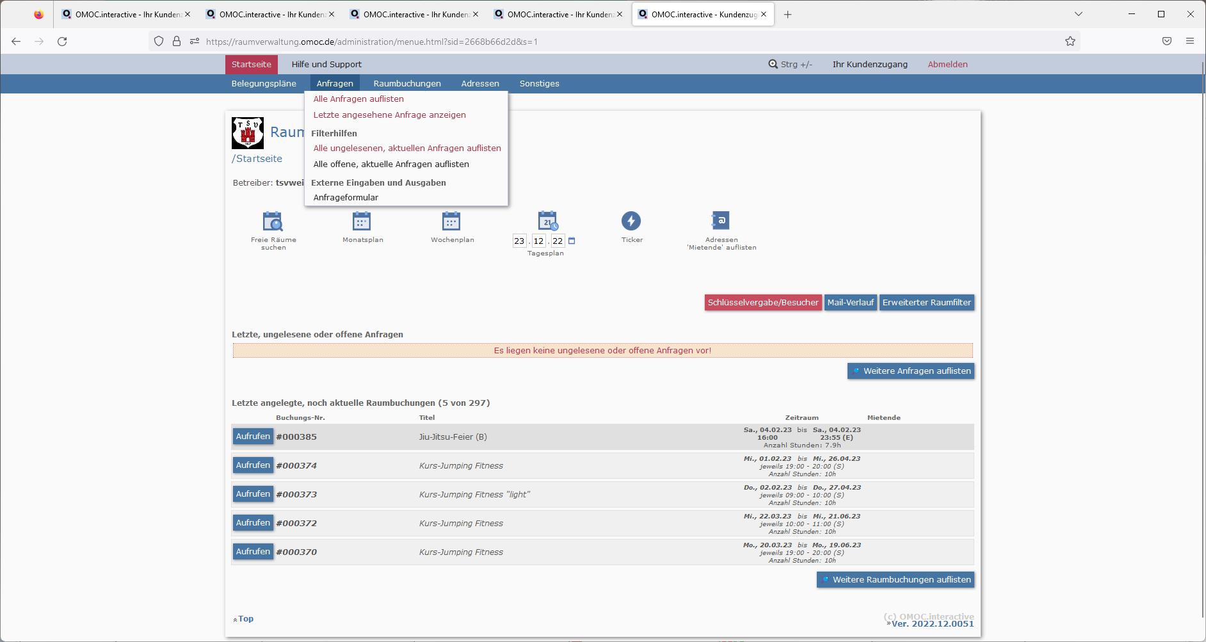Reload the page with refresh icon

62,41
